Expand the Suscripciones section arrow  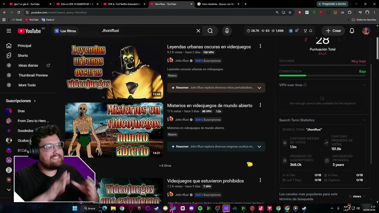[x=35, y=101]
